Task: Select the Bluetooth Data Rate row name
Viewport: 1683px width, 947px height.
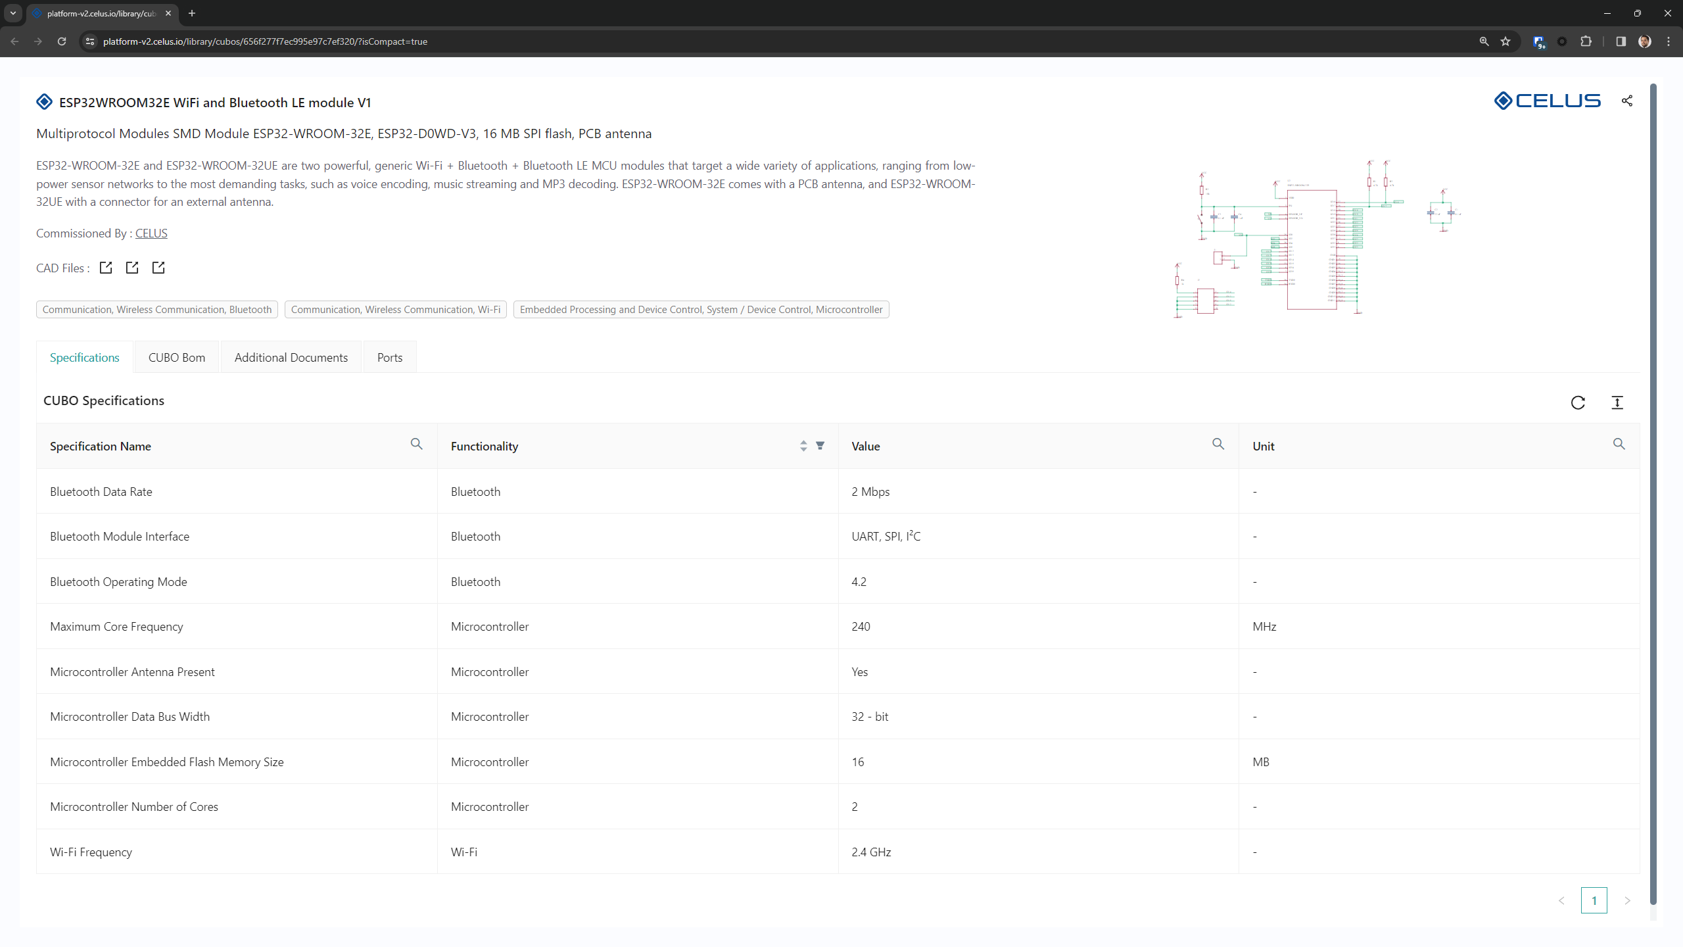Action: coord(101,491)
